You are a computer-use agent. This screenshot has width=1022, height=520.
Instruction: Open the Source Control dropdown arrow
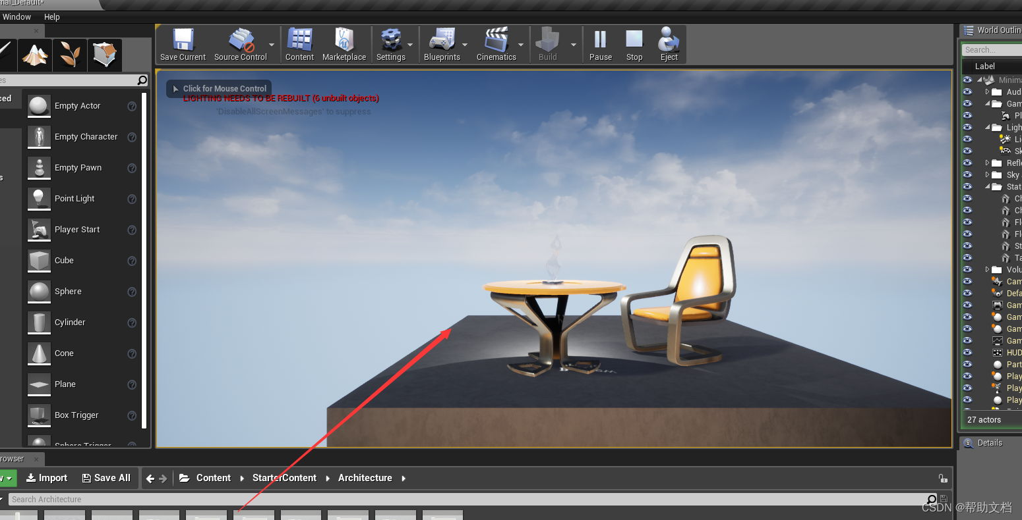272,45
